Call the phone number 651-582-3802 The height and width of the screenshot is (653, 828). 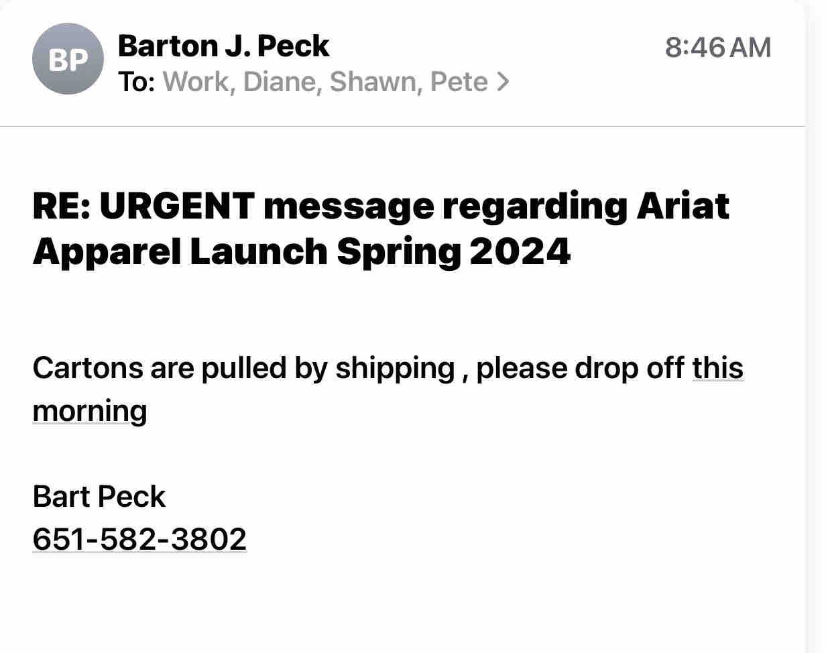(x=139, y=539)
